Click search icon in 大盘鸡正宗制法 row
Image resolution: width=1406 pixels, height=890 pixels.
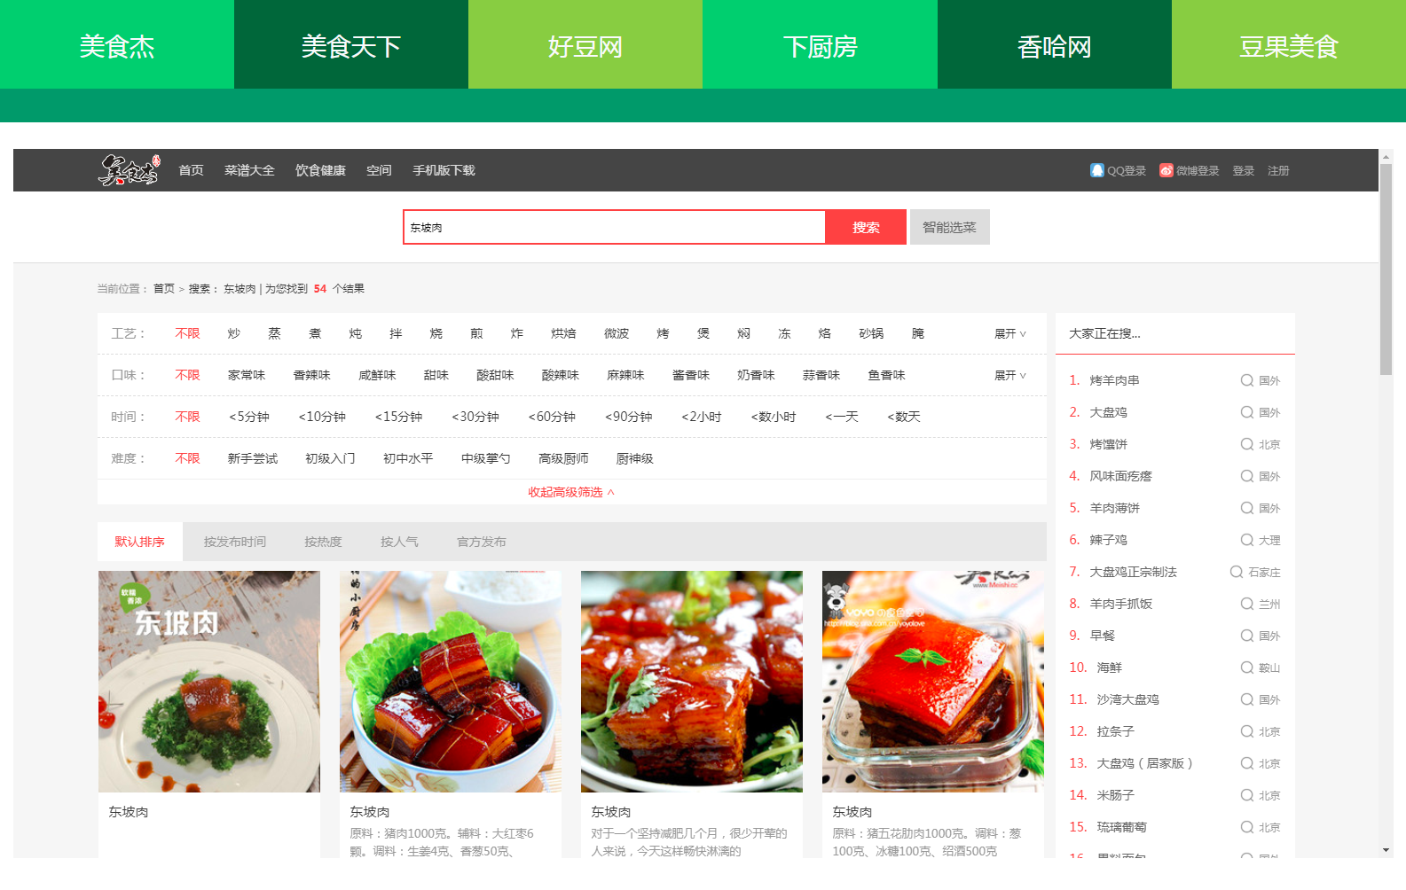coord(1237,572)
